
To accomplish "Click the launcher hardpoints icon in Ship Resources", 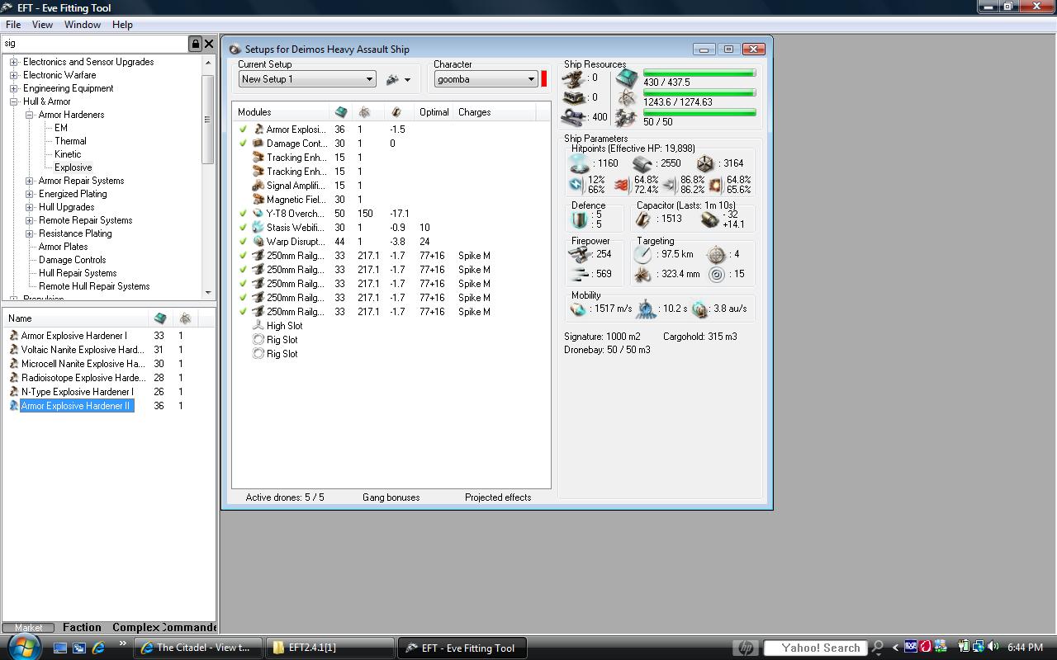I will [573, 97].
